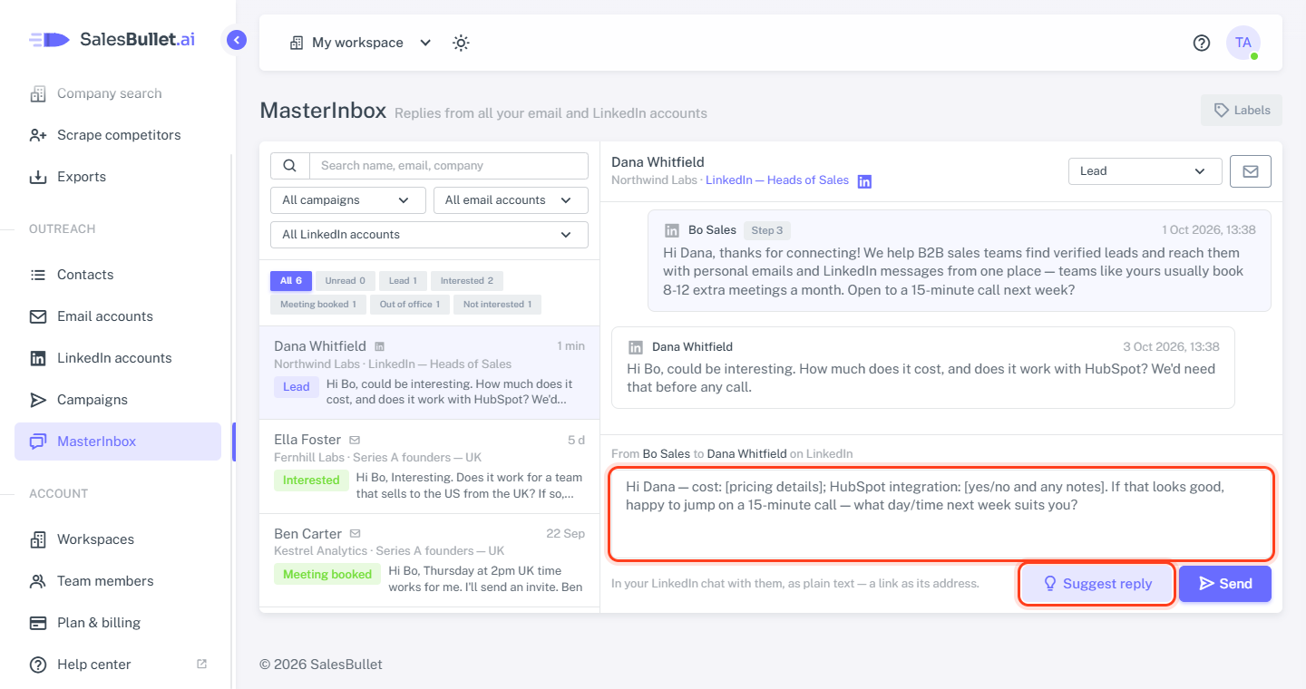
Task: Open the Lead status dropdown in conversation header
Action: pyautogui.click(x=1145, y=171)
